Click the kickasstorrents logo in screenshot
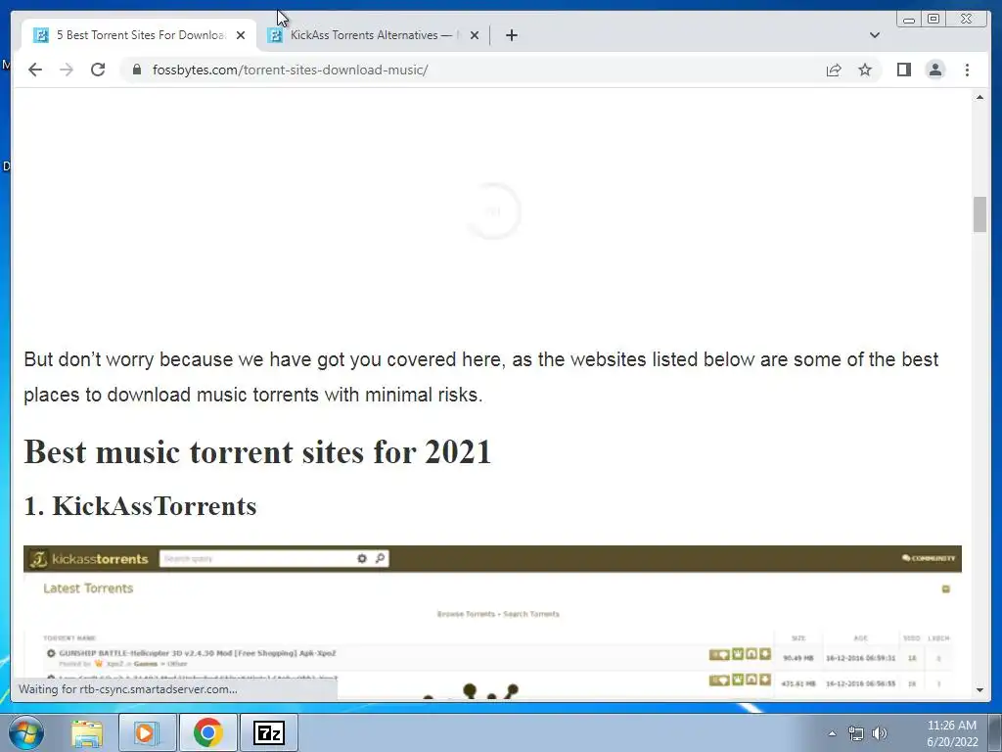Viewport: 1002px width, 752px height. pyautogui.click(x=89, y=559)
